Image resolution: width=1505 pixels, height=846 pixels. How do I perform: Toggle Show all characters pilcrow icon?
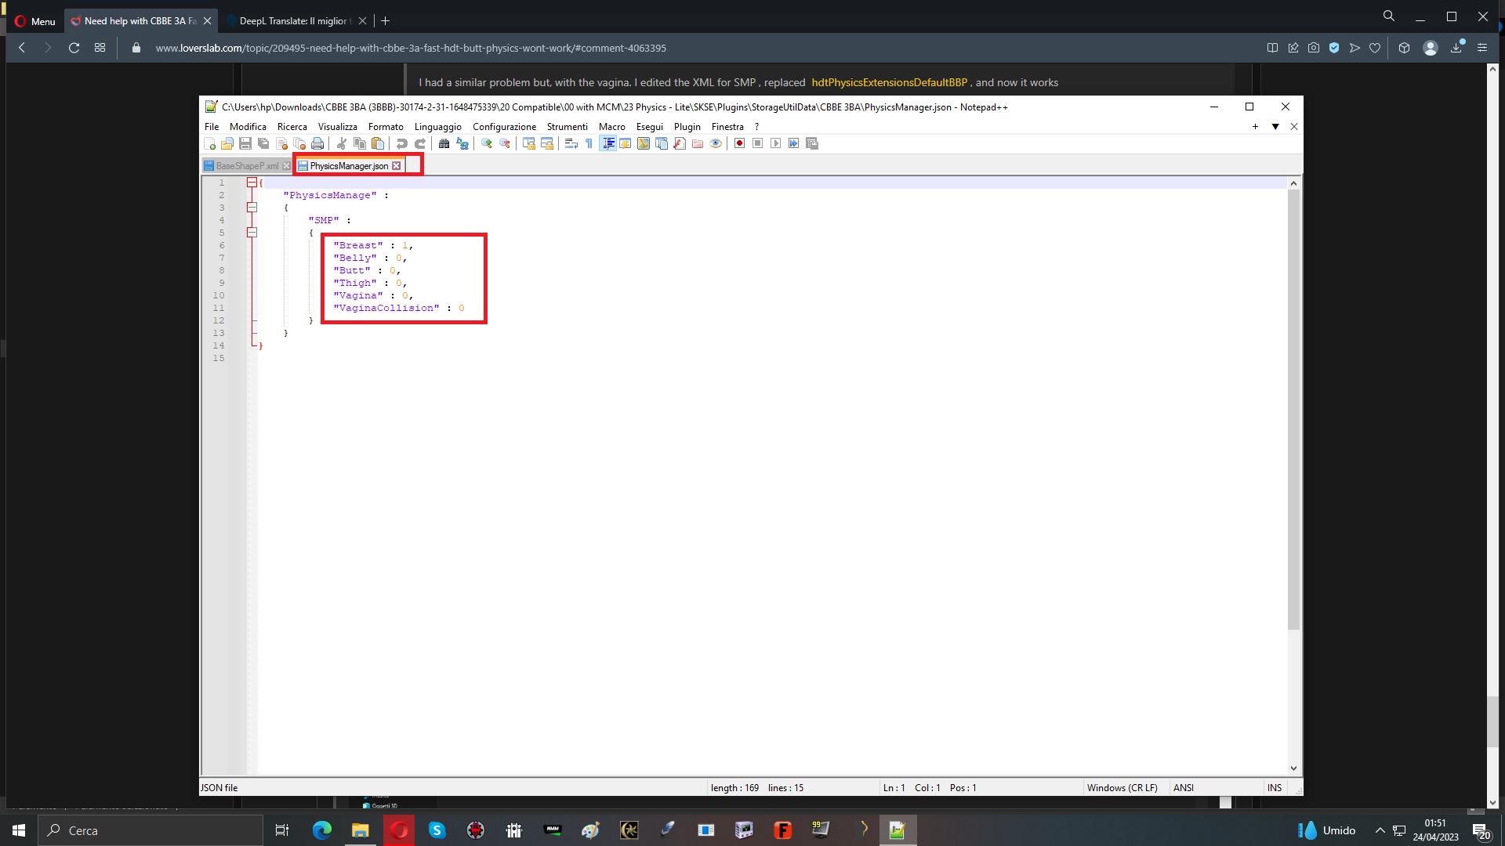coord(589,143)
